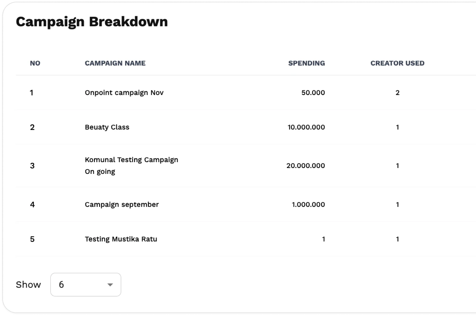Click the 1.000.000 spending amount
Image resolution: width=476 pixels, height=316 pixels.
(308, 204)
